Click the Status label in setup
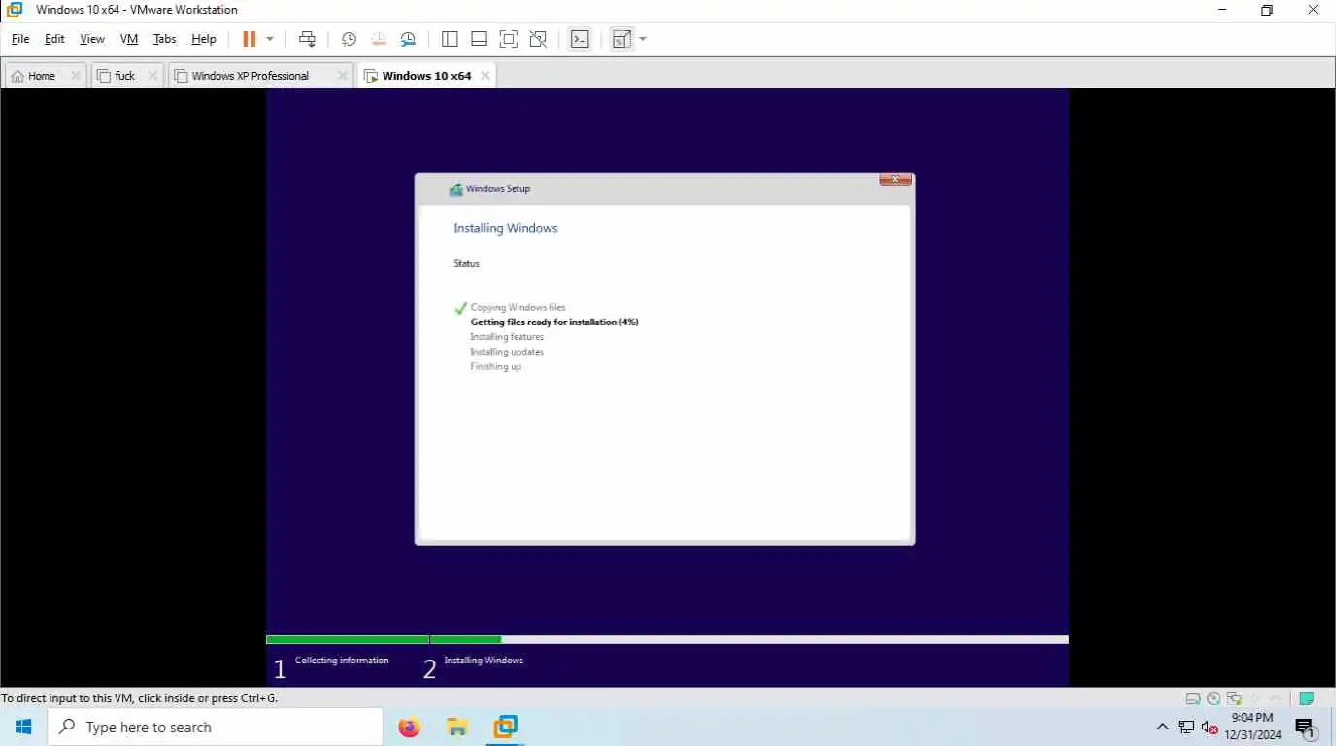 coord(466,264)
